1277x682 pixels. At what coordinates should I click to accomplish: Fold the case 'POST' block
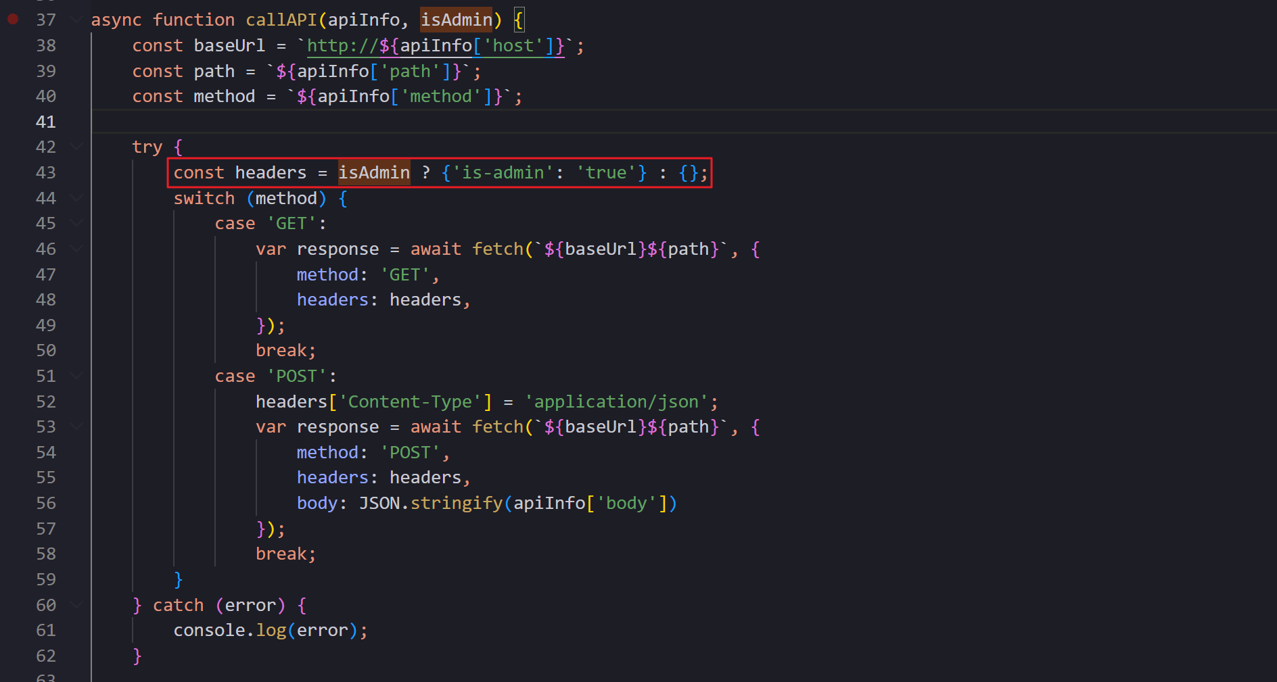77,376
